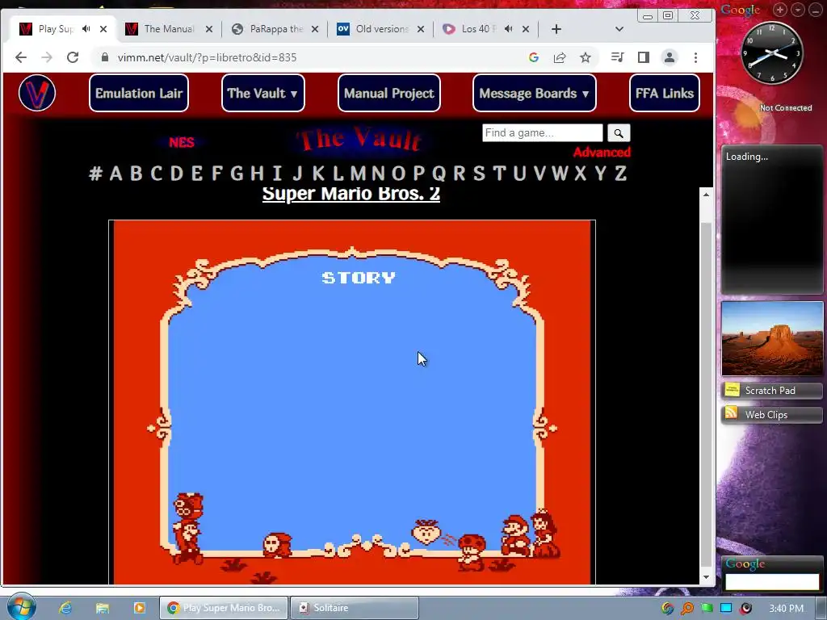827x620 pixels.
Task: Click Super Mario Bros. 2 title link
Action: [x=351, y=193]
